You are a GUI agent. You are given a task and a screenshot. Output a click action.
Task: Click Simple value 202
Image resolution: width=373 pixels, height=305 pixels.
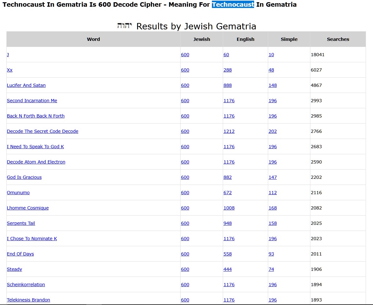point(273,131)
